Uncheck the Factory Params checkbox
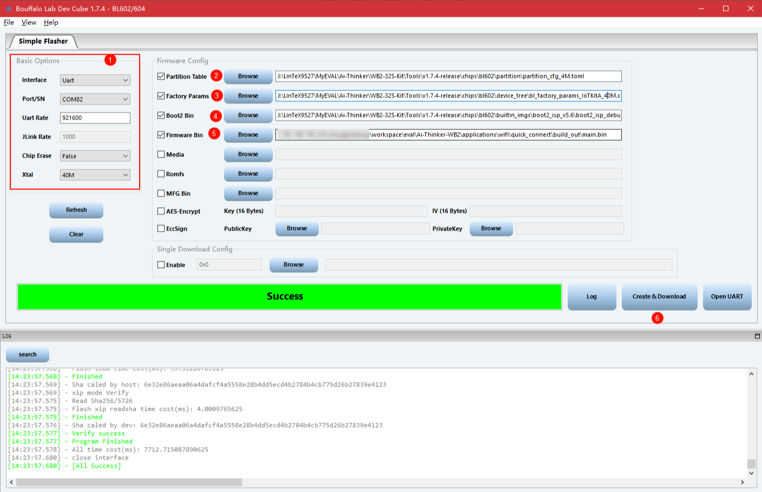This screenshot has height=492, width=762. click(x=161, y=96)
